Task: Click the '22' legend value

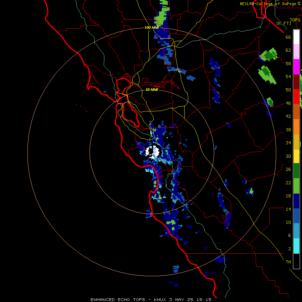Action: click(288, 183)
